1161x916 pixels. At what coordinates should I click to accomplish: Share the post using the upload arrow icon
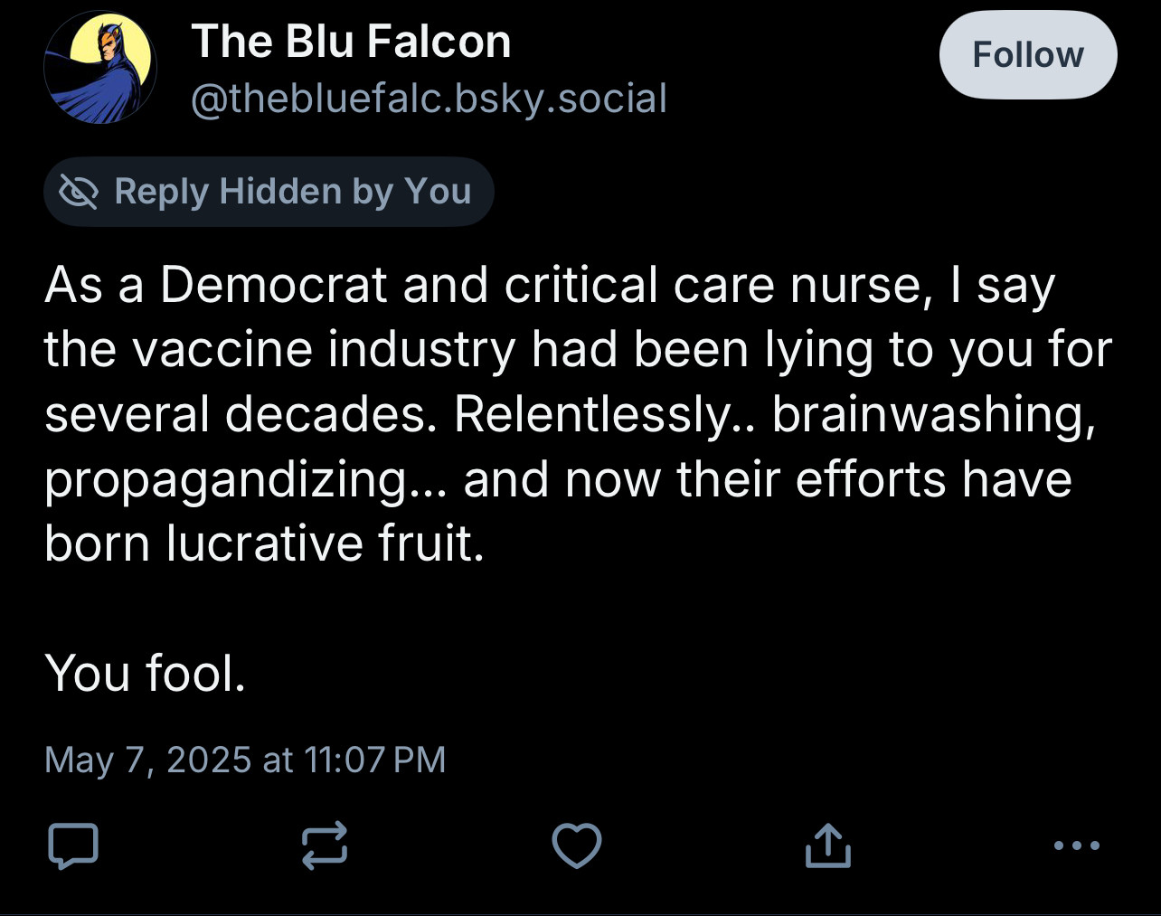coord(827,846)
